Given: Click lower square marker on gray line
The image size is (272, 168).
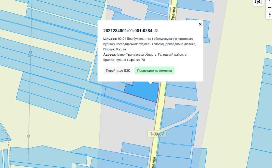Looking at the screenshot, I should point(29,136).
